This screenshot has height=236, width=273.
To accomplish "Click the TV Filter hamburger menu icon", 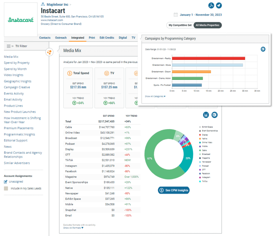I will (9, 46).
